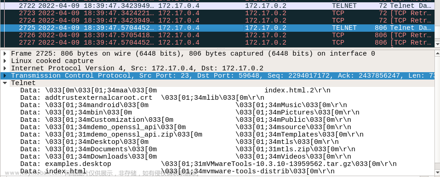Select the Data line containing index.html.2
The image size is (440, 177).
pos(175,90)
